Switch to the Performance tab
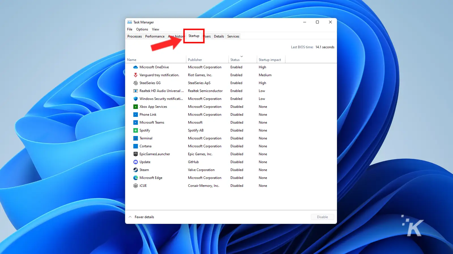Image resolution: width=453 pixels, height=254 pixels. [155, 36]
